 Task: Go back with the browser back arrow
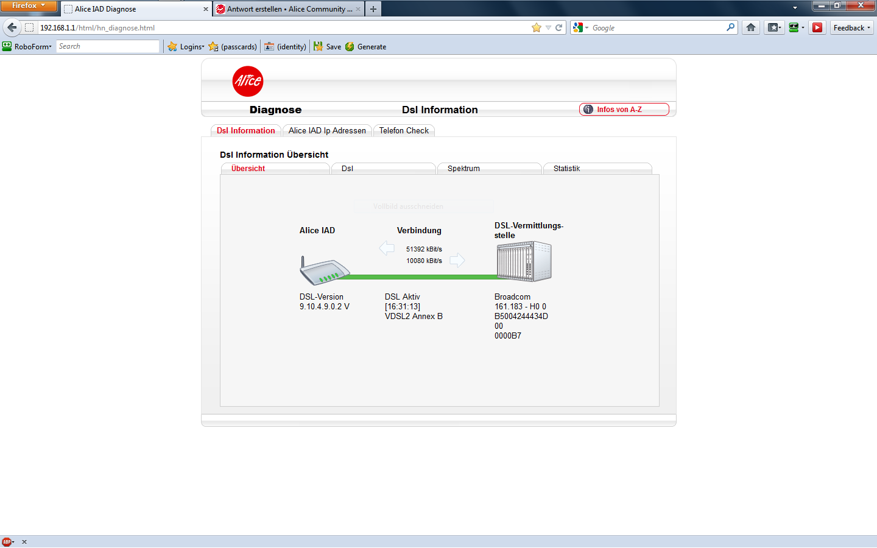click(x=12, y=27)
